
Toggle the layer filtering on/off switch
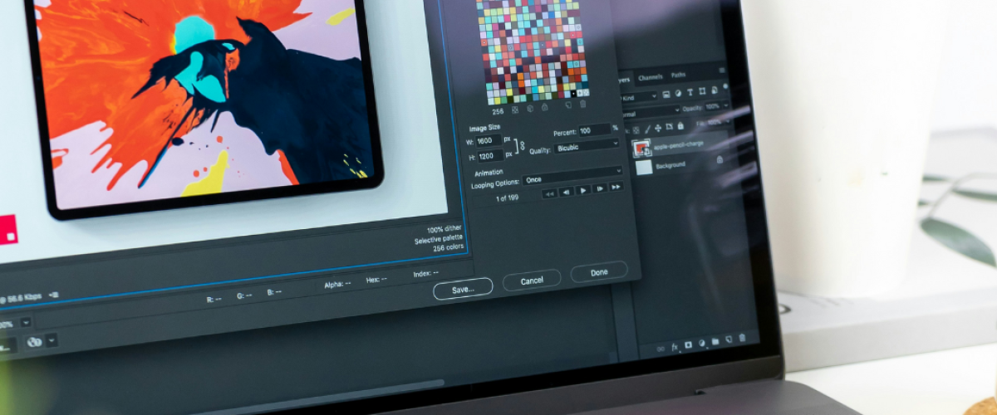click(x=725, y=86)
